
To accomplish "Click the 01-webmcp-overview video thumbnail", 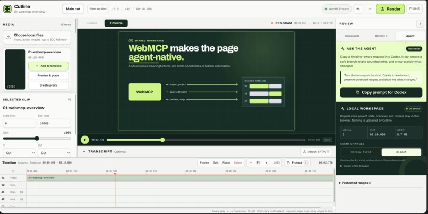I will [x=15, y=70].
